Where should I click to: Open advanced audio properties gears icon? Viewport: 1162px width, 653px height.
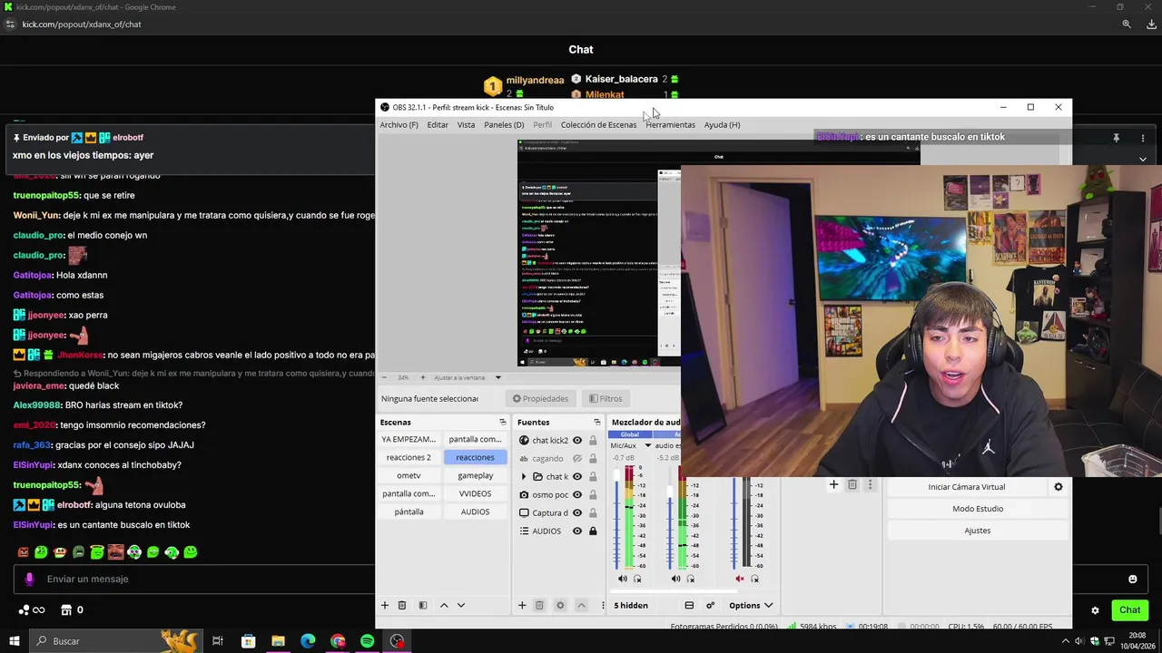click(x=711, y=605)
